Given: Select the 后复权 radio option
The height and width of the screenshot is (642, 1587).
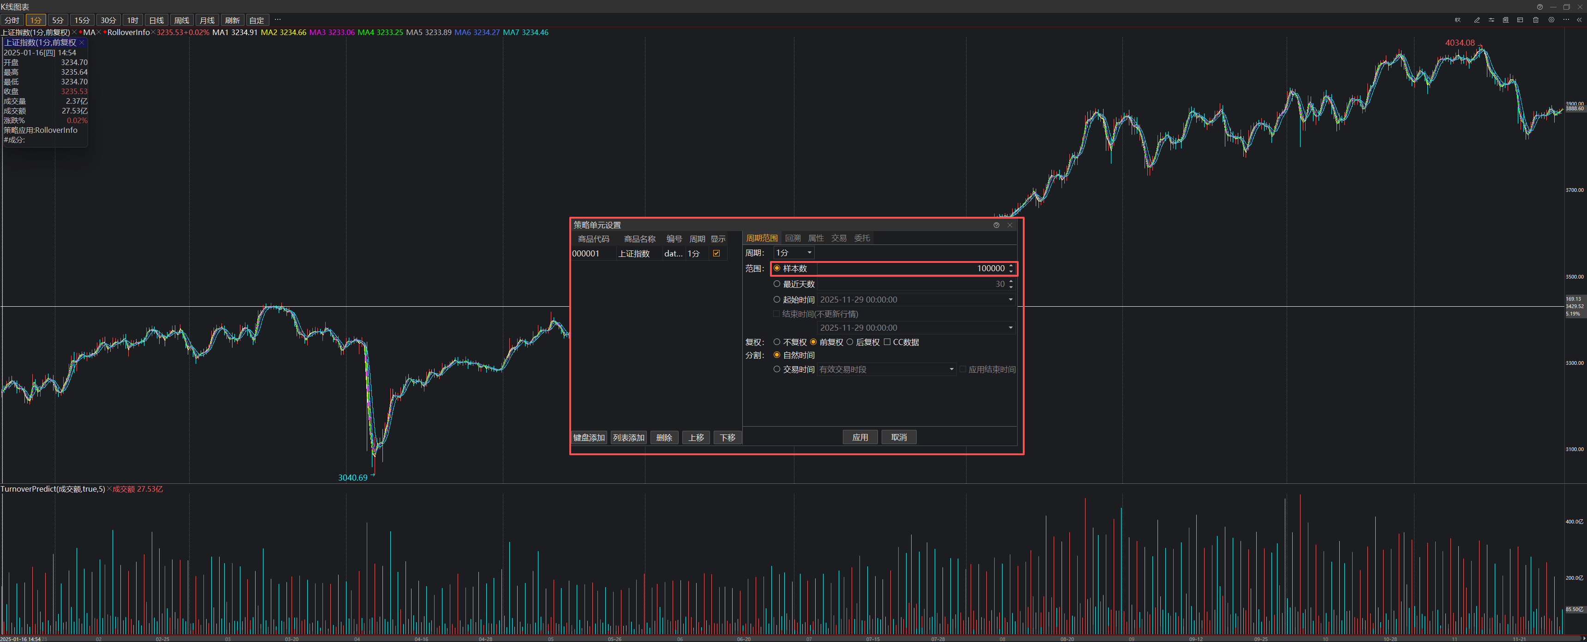Looking at the screenshot, I should pyautogui.click(x=850, y=342).
